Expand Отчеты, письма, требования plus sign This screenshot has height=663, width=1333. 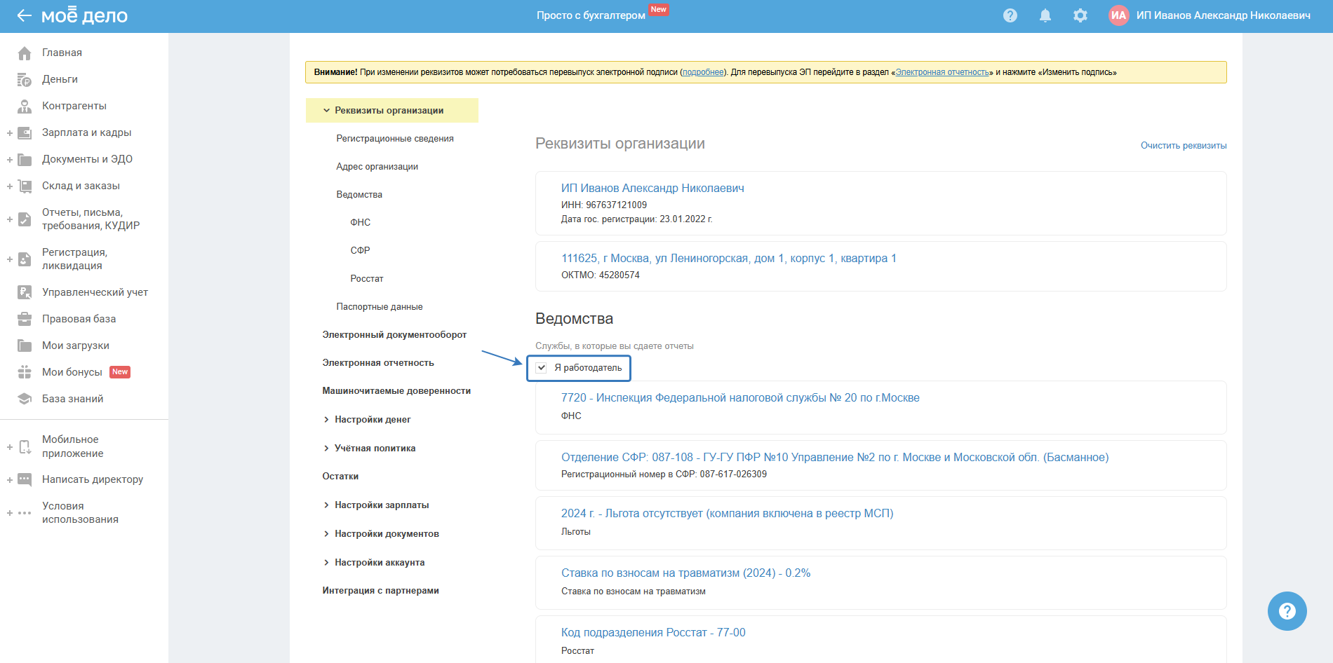coord(10,219)
